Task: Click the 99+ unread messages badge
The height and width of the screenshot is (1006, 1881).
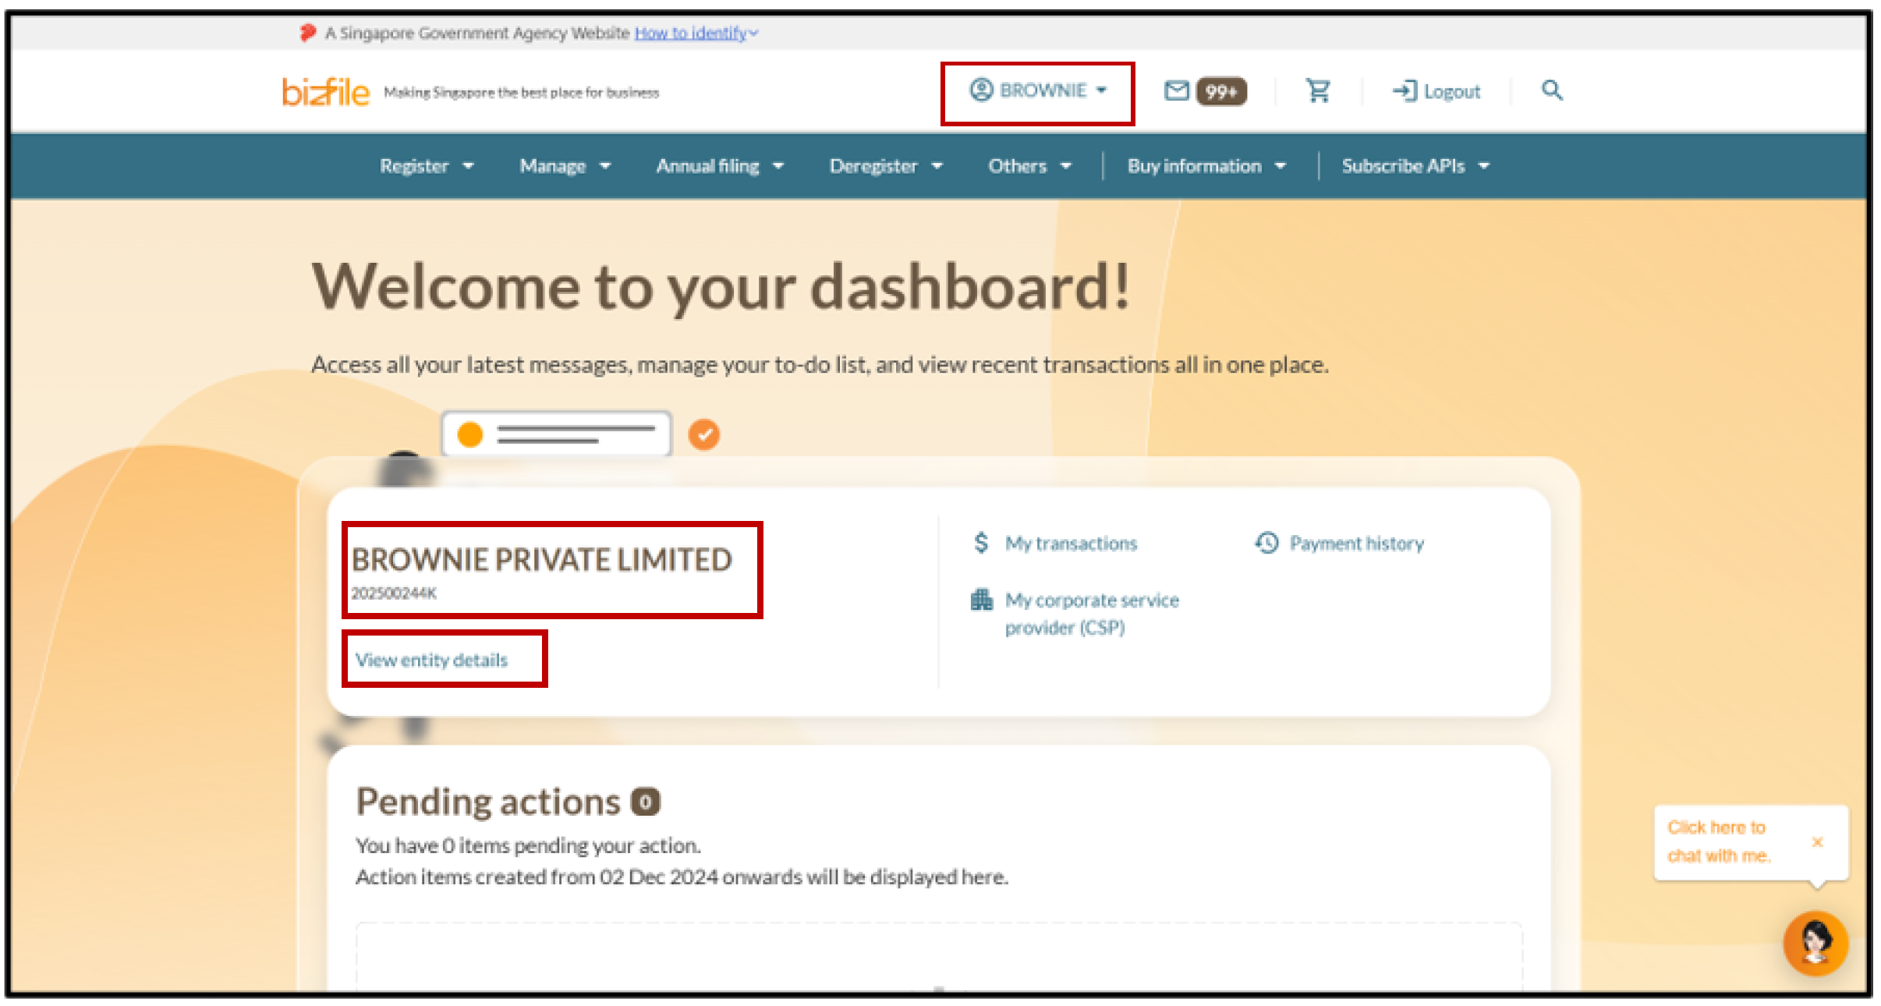Action: (1221, 91)
